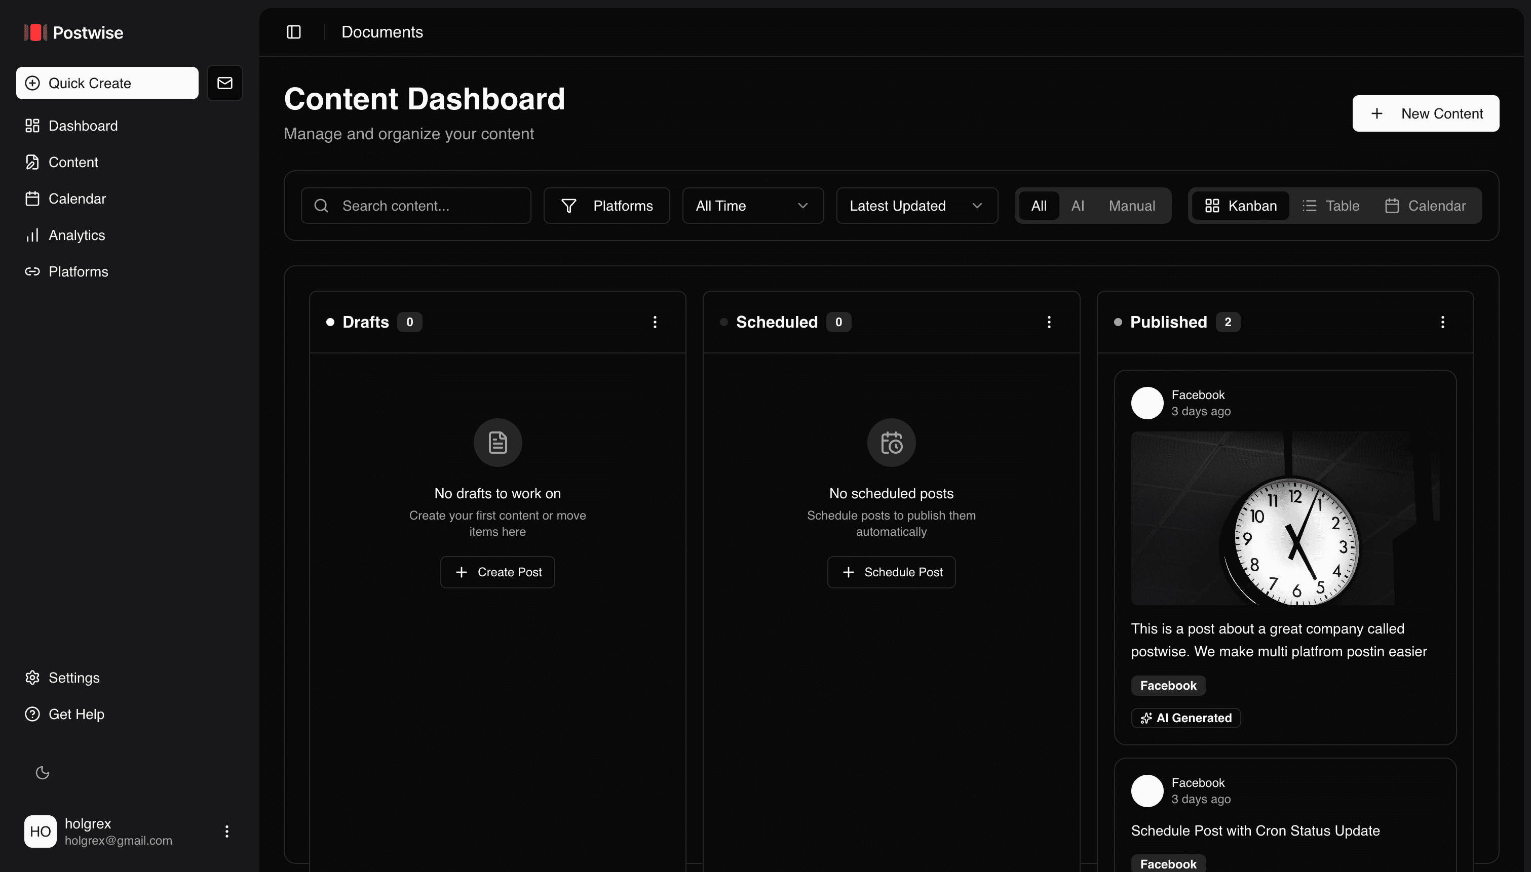Open the Calendar section from sidebar

tap(78, 198)
